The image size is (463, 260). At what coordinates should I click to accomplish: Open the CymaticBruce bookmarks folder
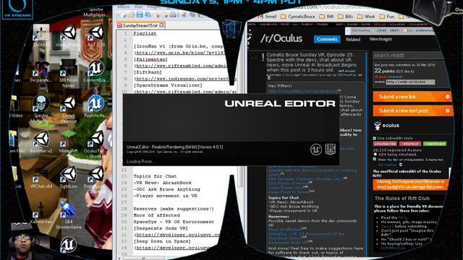tap(298, 17)
